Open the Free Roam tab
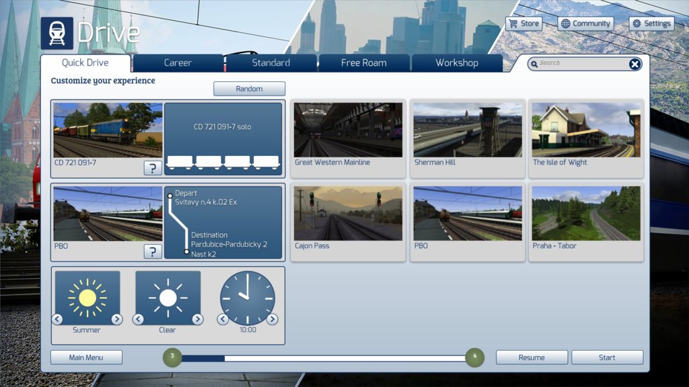 click(x=363, y=63)
